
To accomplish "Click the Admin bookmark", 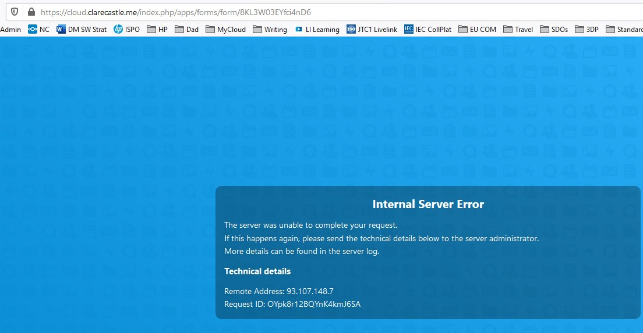I will pos(10,29).
